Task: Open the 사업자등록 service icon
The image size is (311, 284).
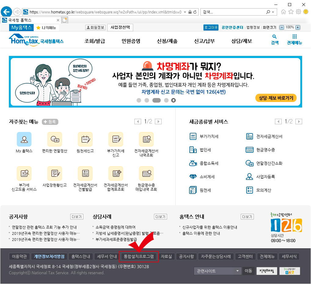Action: (x=263, y=177)
